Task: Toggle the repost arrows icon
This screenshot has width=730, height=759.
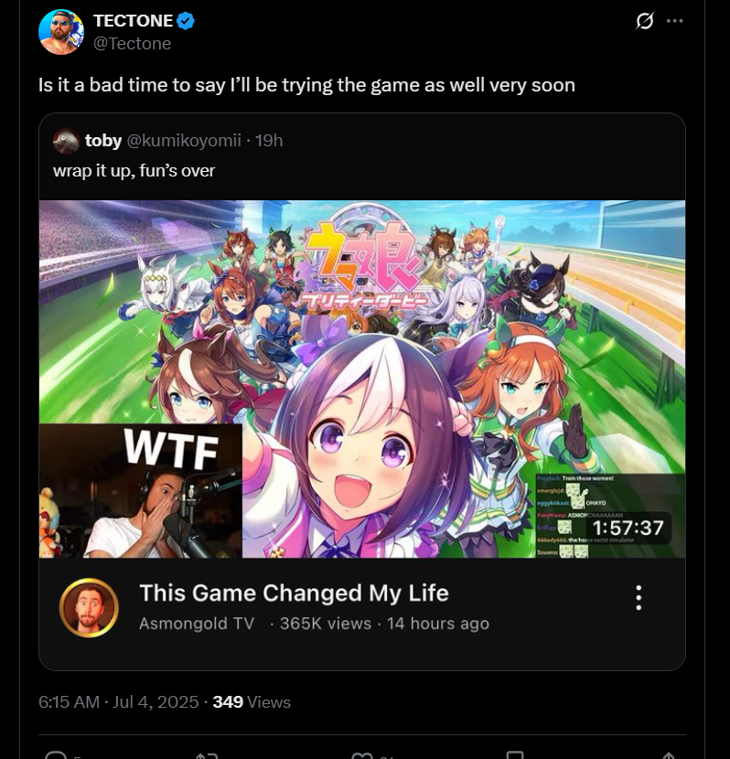Action: (207, 755)
